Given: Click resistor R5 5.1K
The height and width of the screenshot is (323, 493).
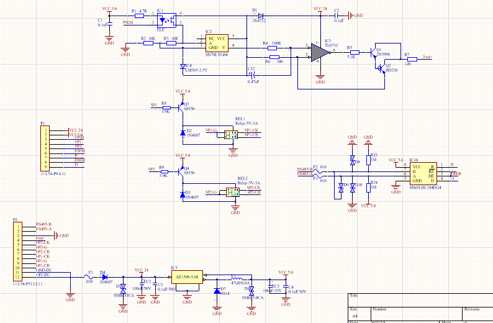Looking at the screenshot, I should [355, 53].
